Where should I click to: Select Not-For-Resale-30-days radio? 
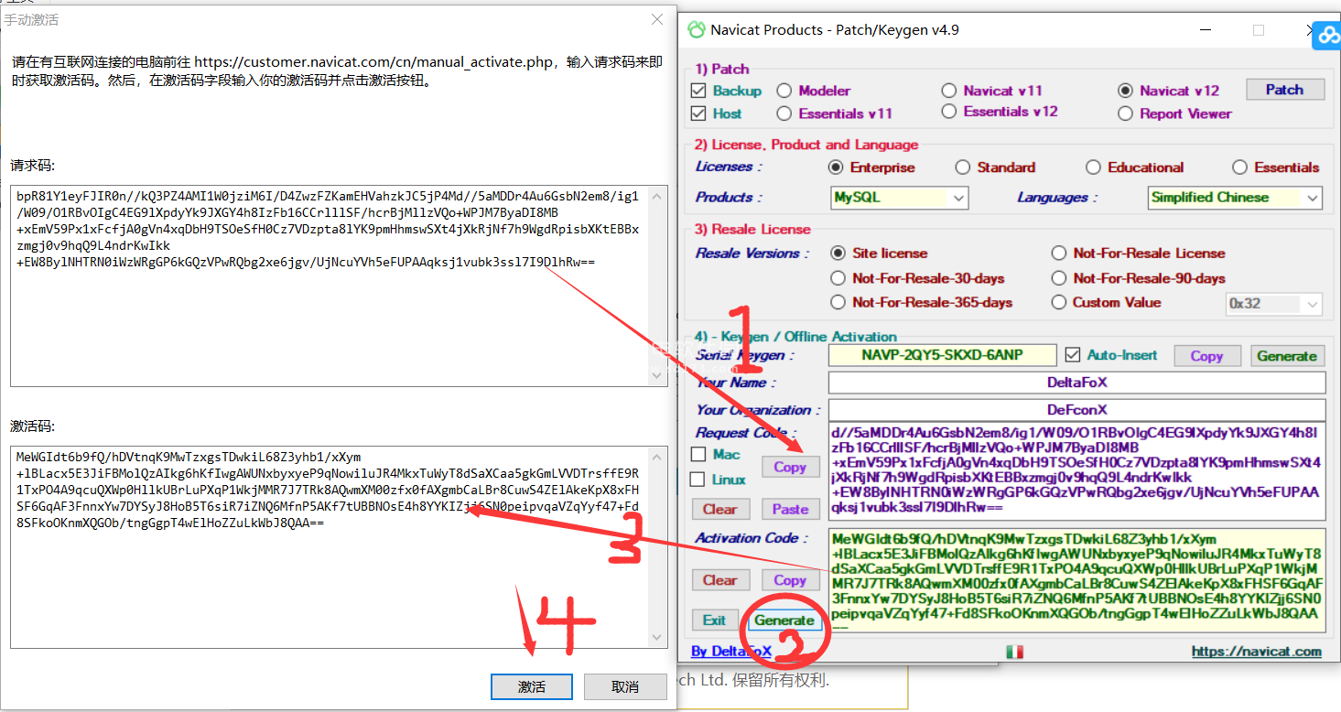pyautogui.click(x=838, y=278)
